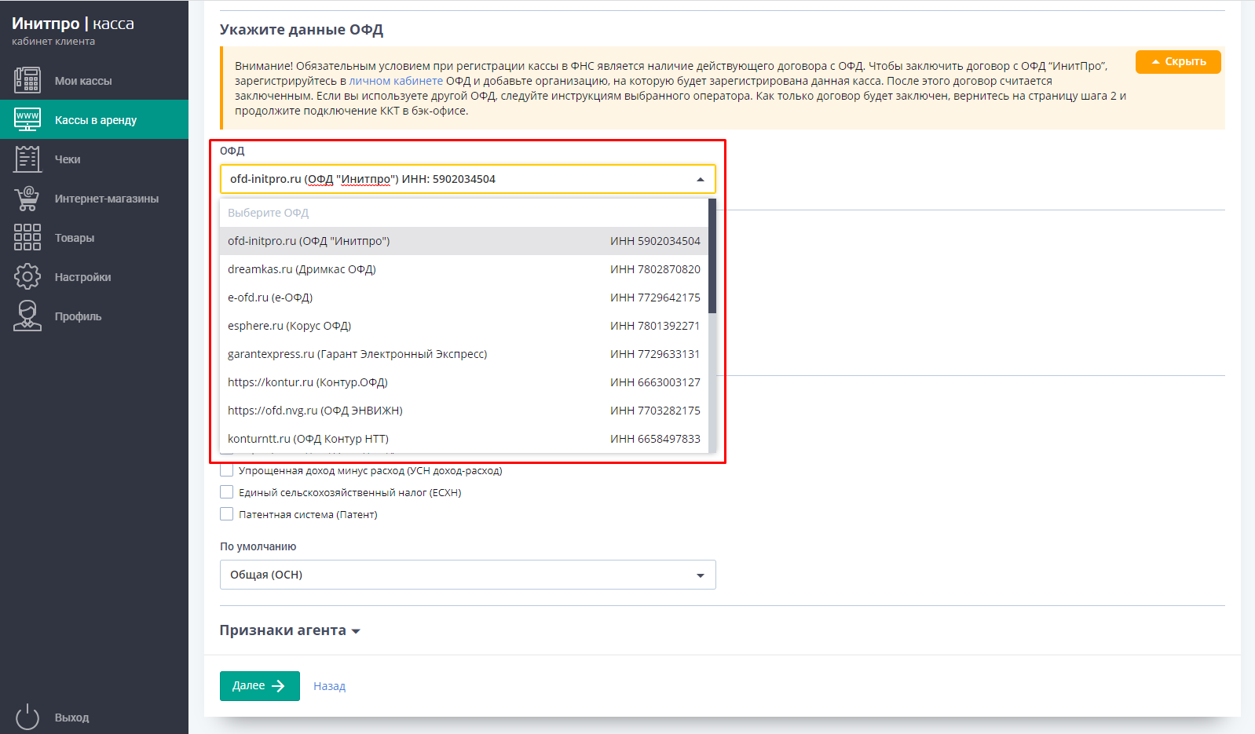Click the Кассы в аренду monitor icon
Screen dimensions: 1255x734
coord(27,119)
